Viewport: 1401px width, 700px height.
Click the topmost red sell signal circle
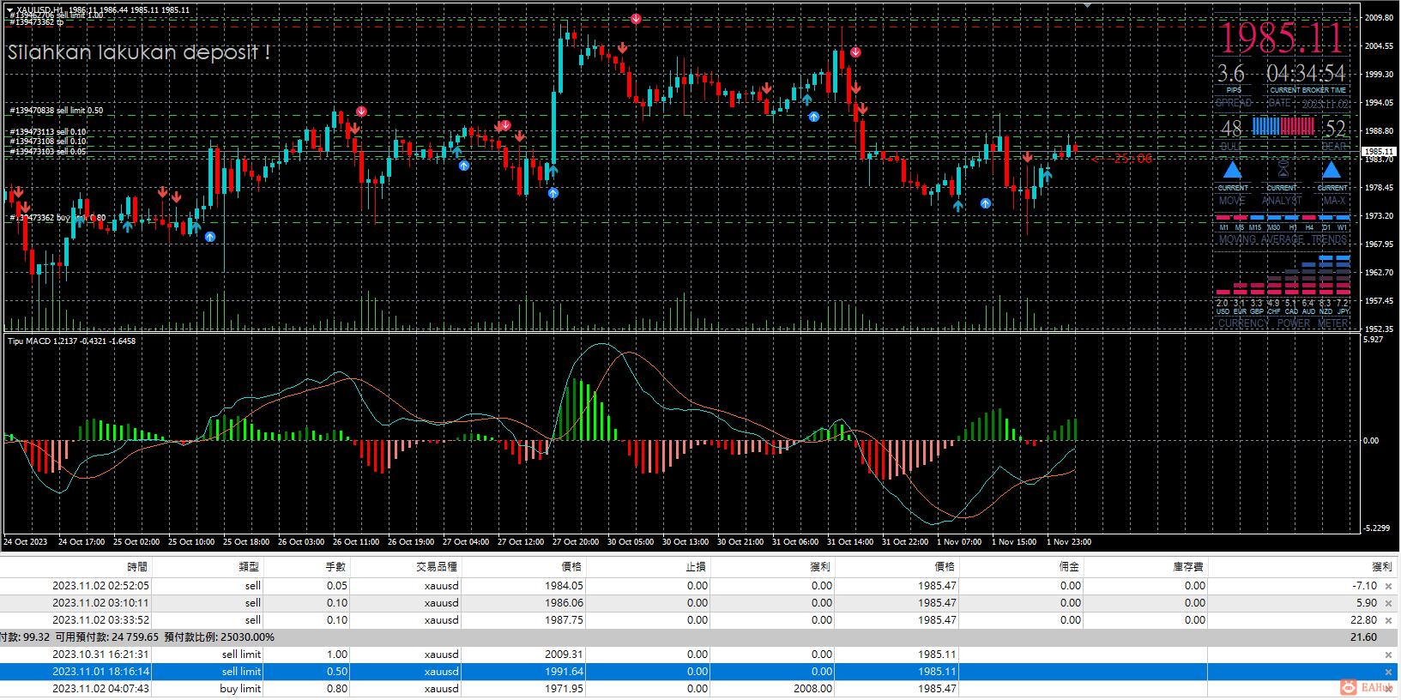[636, 18]
